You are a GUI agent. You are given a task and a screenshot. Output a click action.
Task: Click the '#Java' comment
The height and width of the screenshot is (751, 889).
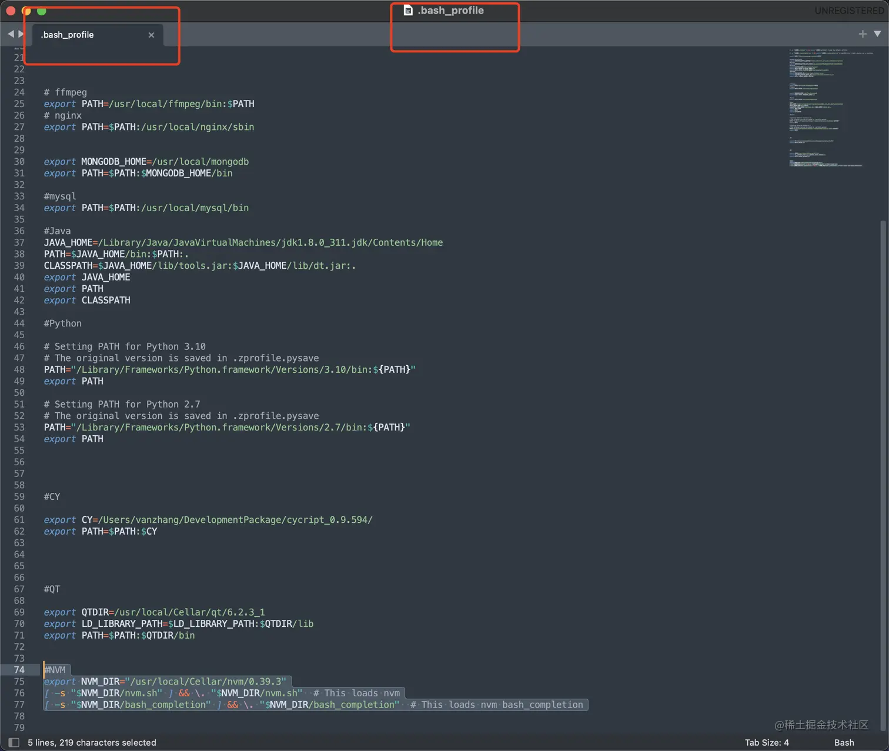coord(57,231)
